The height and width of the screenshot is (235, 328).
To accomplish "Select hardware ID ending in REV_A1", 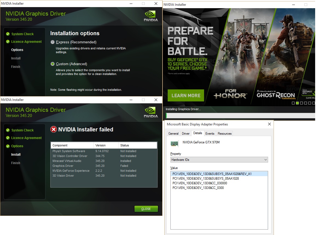I will pyautogui.click(x=219, y=174).
